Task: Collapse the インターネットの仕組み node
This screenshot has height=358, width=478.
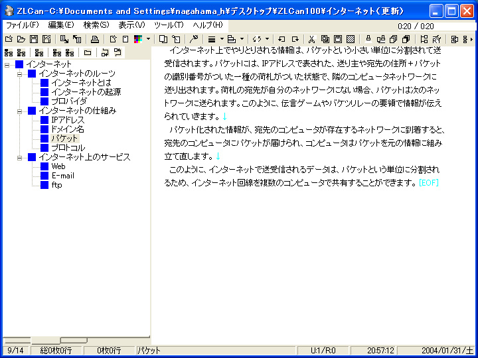Action: (19, 111)
